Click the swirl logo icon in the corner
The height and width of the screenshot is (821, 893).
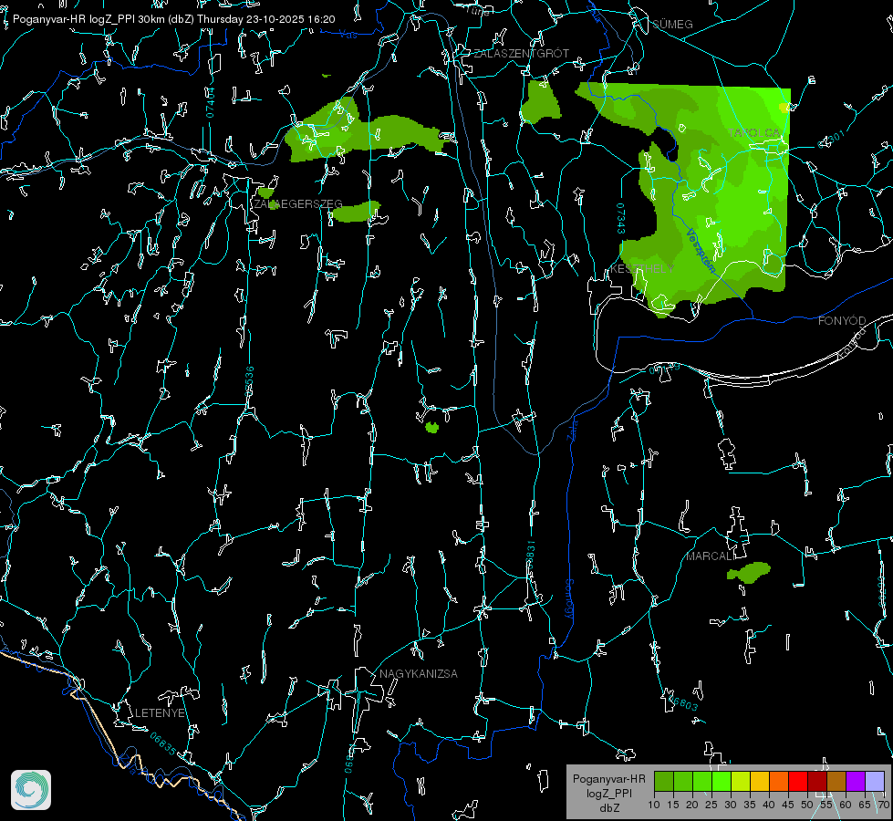pyautogui.click(x=31, y=790)
